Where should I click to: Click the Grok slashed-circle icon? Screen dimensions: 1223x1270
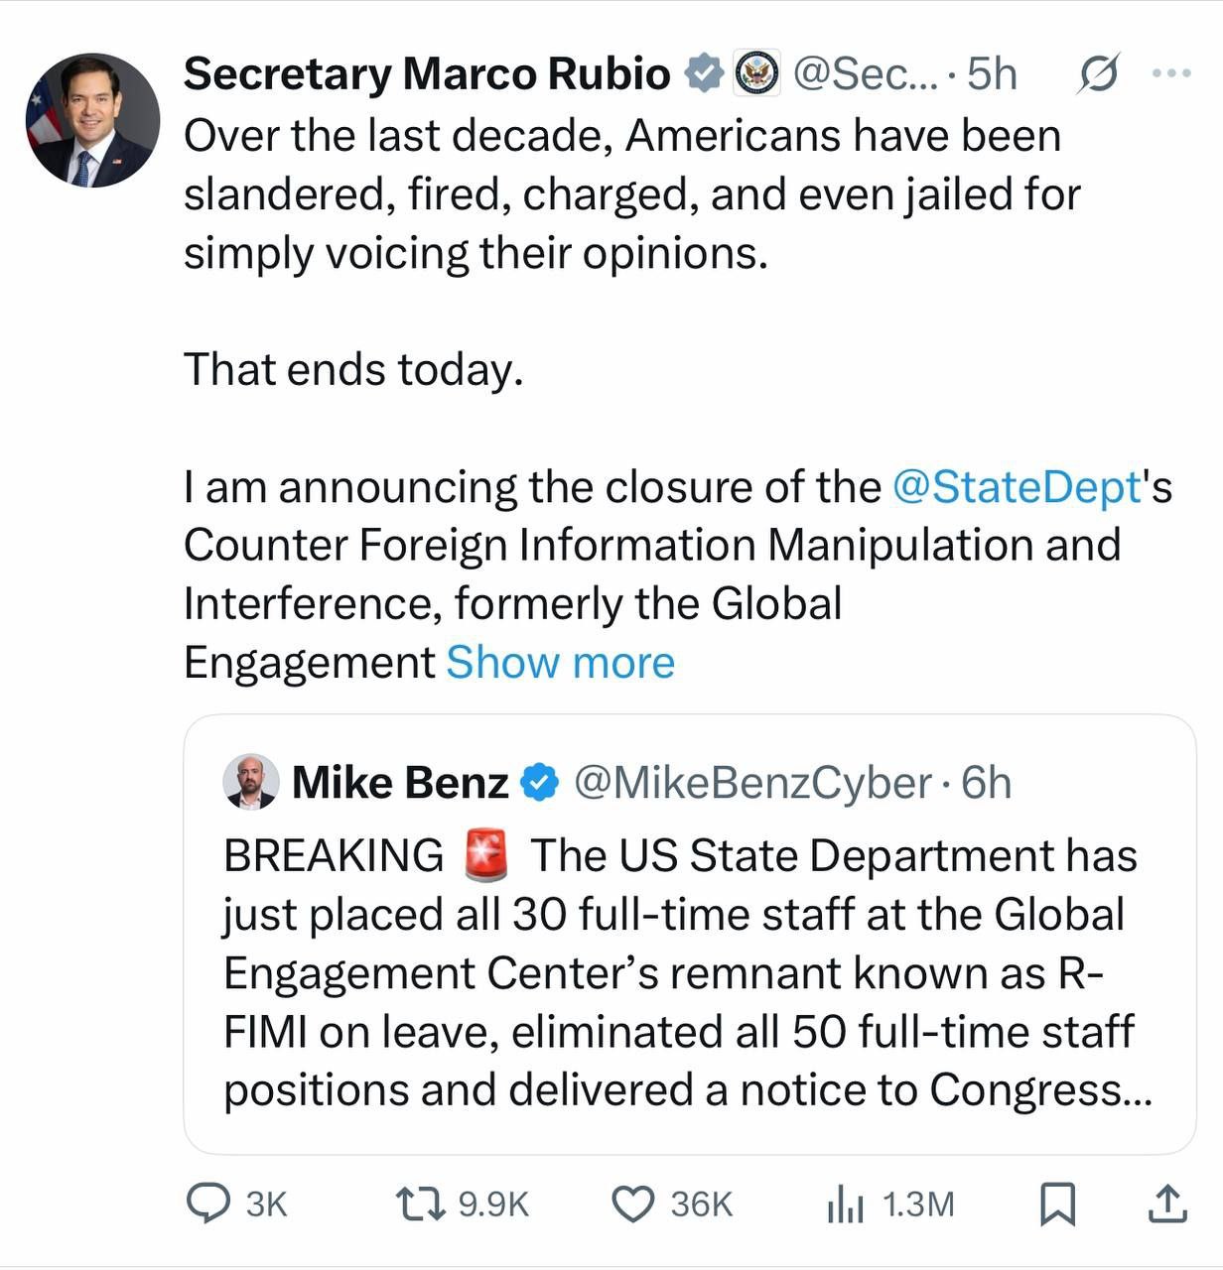point(1097,72)
